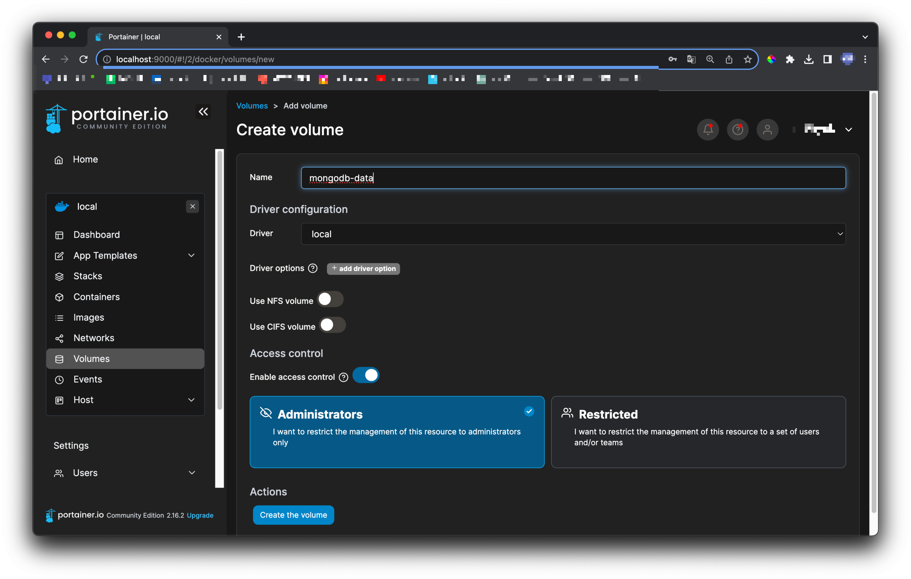Click the help question-mark icon in header
This screenshot has width=911, height=579.
point(737,130)
